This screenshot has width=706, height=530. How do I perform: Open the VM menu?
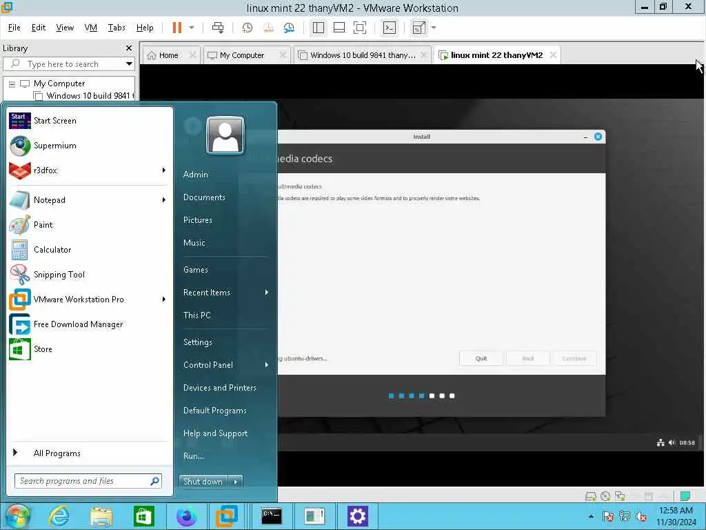[90, 28]
